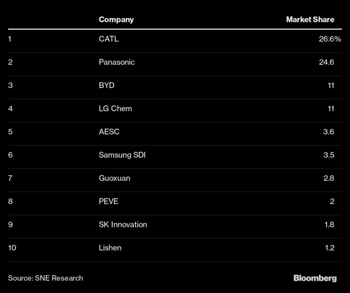Click the 3.6 market share value
This screenshot has height=293, width=350.
(328, 132)
